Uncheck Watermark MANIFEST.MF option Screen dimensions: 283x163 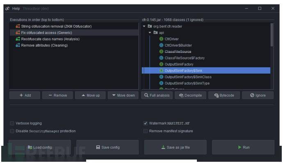click(x=146, y=123)
